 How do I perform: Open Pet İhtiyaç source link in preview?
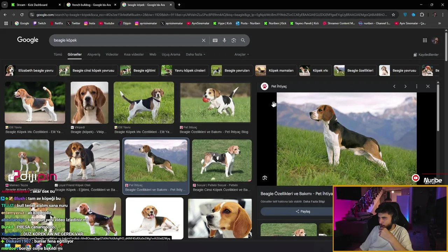[x=274, y=86]
